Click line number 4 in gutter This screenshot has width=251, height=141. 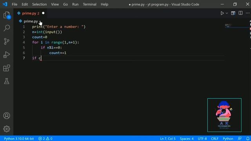[x=24, y=42]
